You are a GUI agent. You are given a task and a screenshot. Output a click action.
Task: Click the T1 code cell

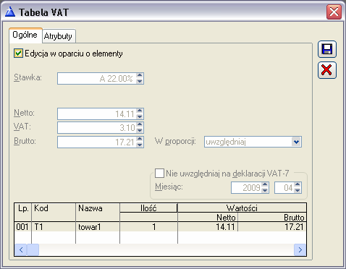54,227
